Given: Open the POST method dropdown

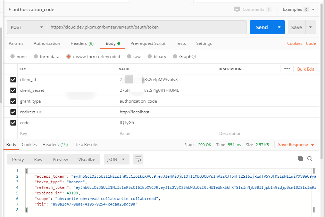Looking at the screenshot, I should [x=26, y=27].
